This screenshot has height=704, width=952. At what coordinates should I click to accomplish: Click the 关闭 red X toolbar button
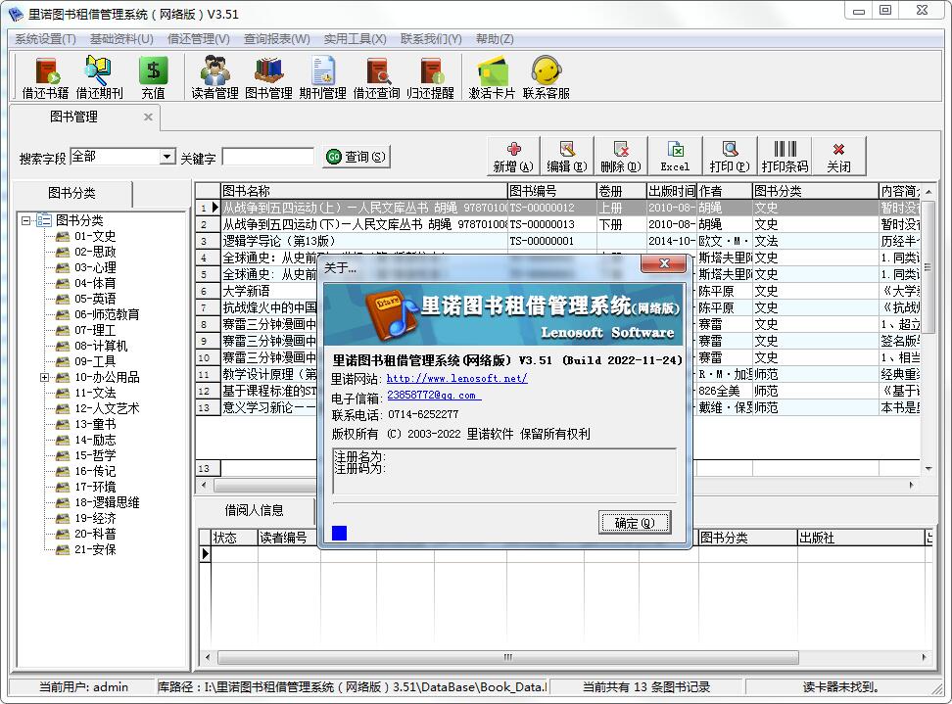[838, 157]
